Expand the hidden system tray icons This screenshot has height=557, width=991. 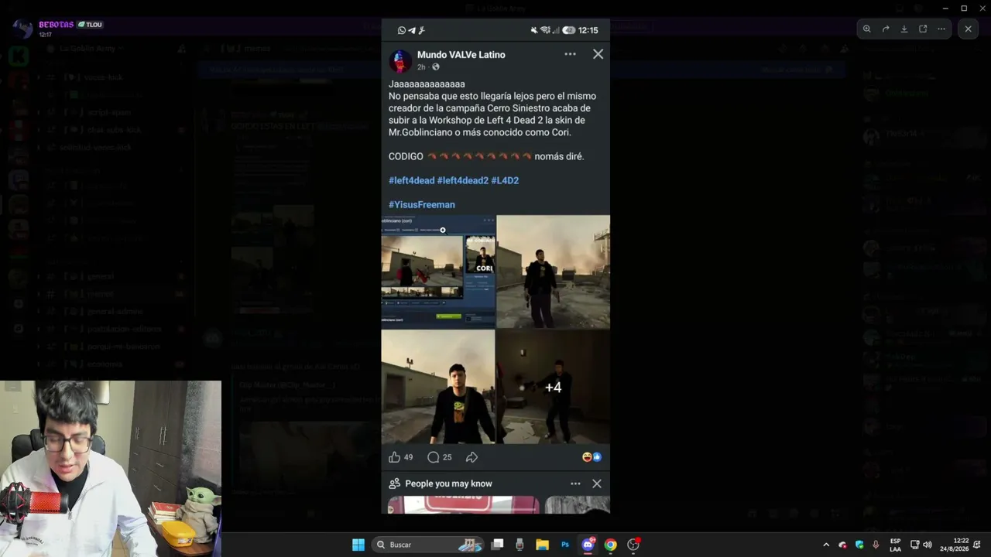(x=826, y=545)
